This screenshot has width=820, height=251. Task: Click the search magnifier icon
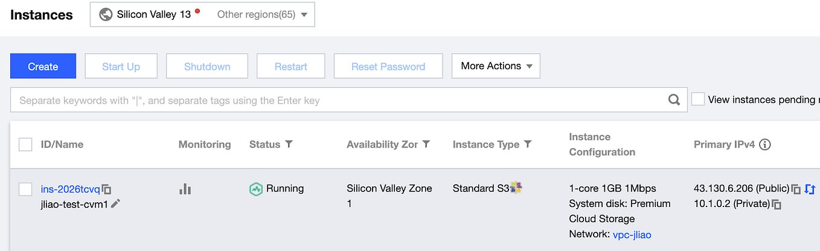(x=674, y=100)
